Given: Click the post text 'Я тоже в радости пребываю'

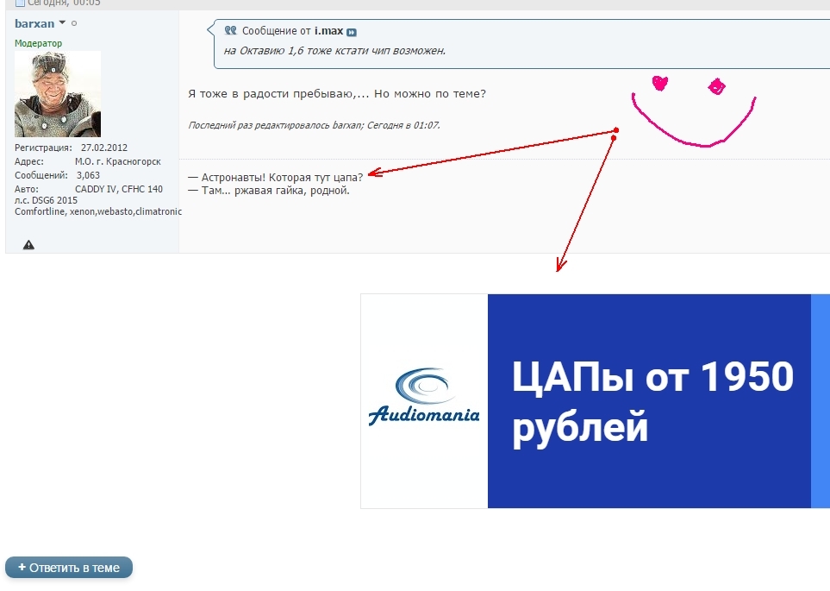Looking at the screenshot, I should tap(271, 94).
